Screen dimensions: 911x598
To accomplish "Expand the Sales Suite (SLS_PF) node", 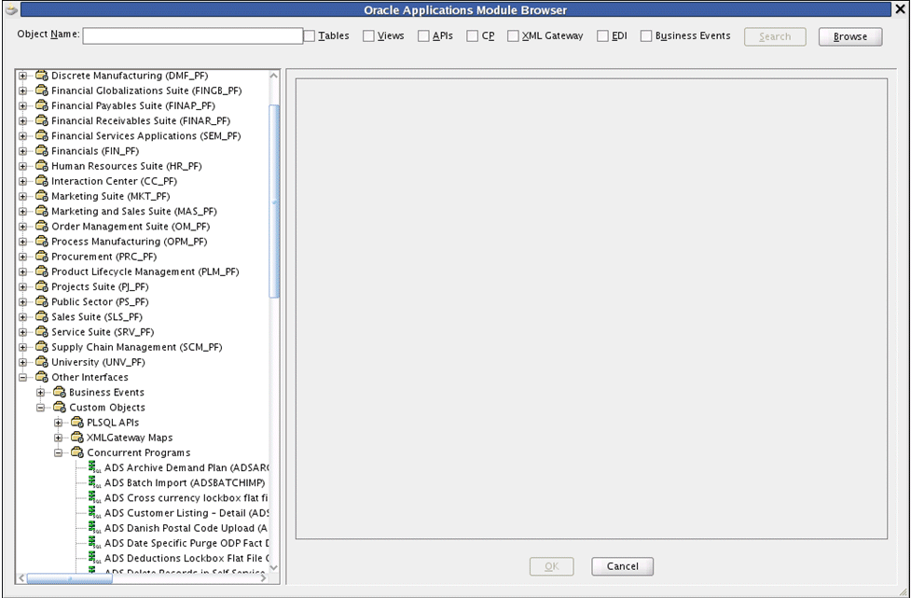I will pos(22,317).
